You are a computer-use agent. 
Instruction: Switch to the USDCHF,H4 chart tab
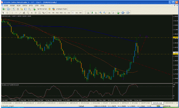(19, 103)
